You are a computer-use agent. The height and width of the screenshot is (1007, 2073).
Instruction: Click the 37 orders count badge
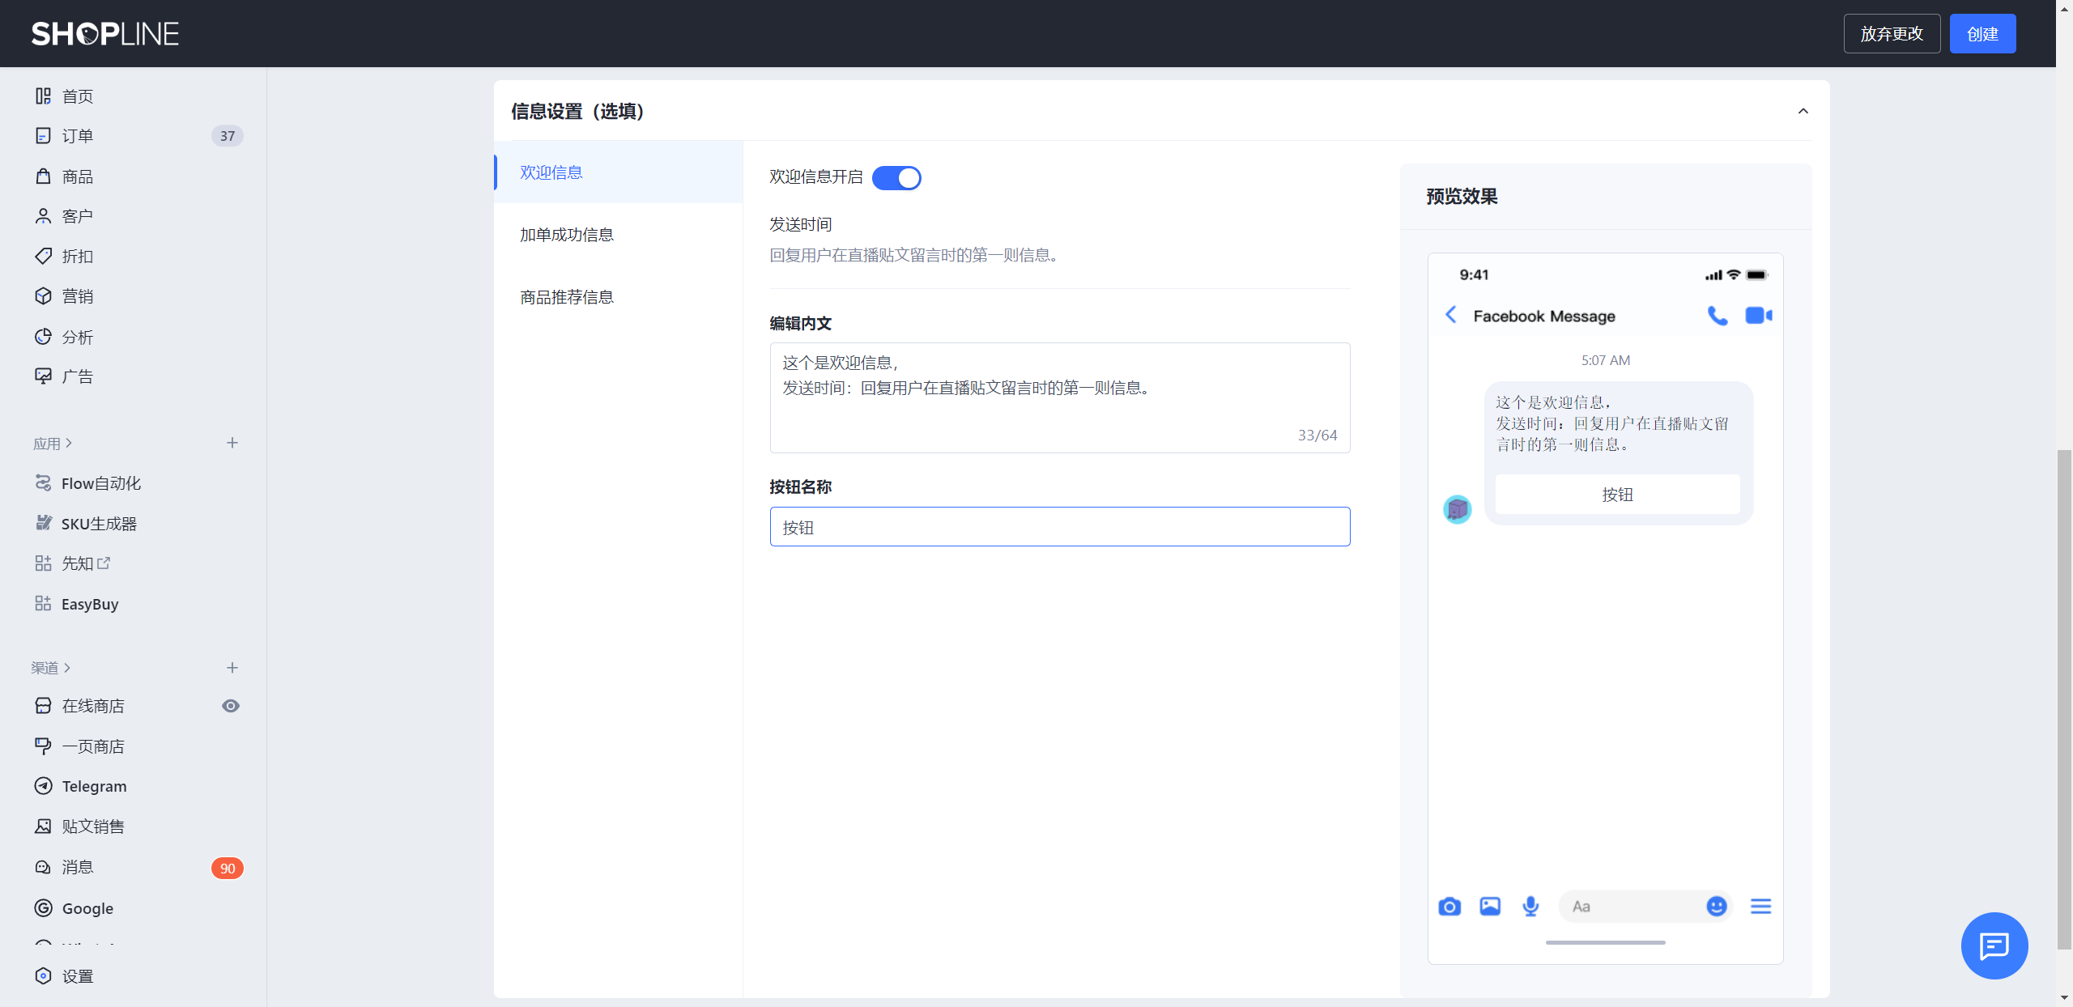click(228, 136)
